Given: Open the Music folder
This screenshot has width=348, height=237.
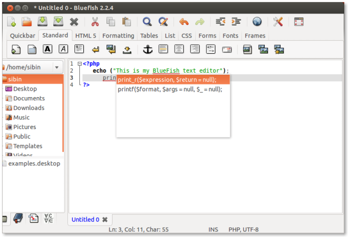Looking at the screenshot, I should [x=33, y=117].
